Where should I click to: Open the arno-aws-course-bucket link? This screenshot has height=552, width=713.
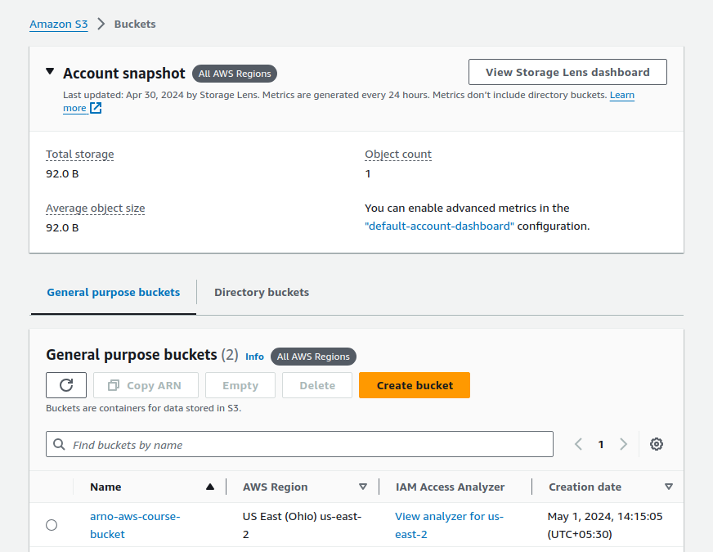(134, 516)
